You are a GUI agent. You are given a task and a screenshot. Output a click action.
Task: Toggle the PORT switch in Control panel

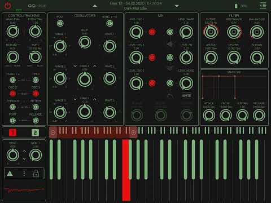[12, 121]
